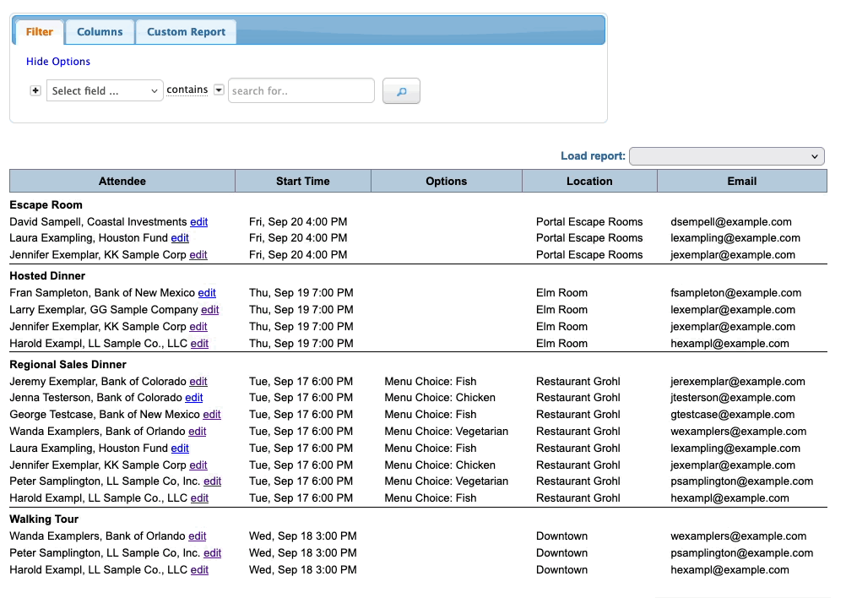
Task: Click the plus icon to add filter
Action: click(35, 90)
